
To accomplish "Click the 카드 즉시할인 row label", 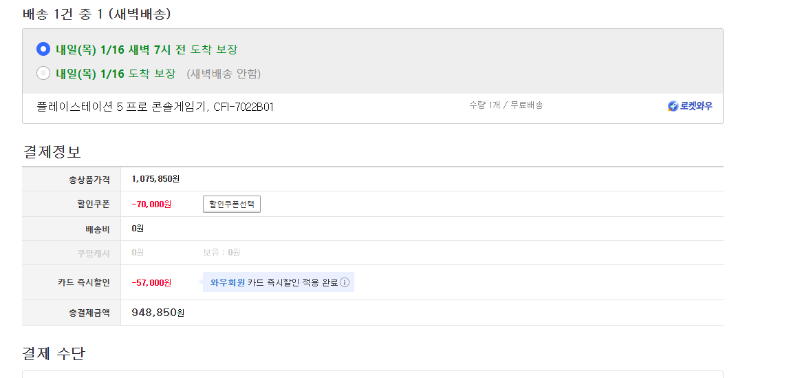I will pos(84,282).
